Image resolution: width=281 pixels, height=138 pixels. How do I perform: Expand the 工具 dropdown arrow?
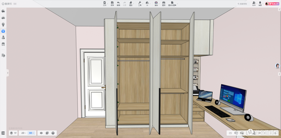143,4
